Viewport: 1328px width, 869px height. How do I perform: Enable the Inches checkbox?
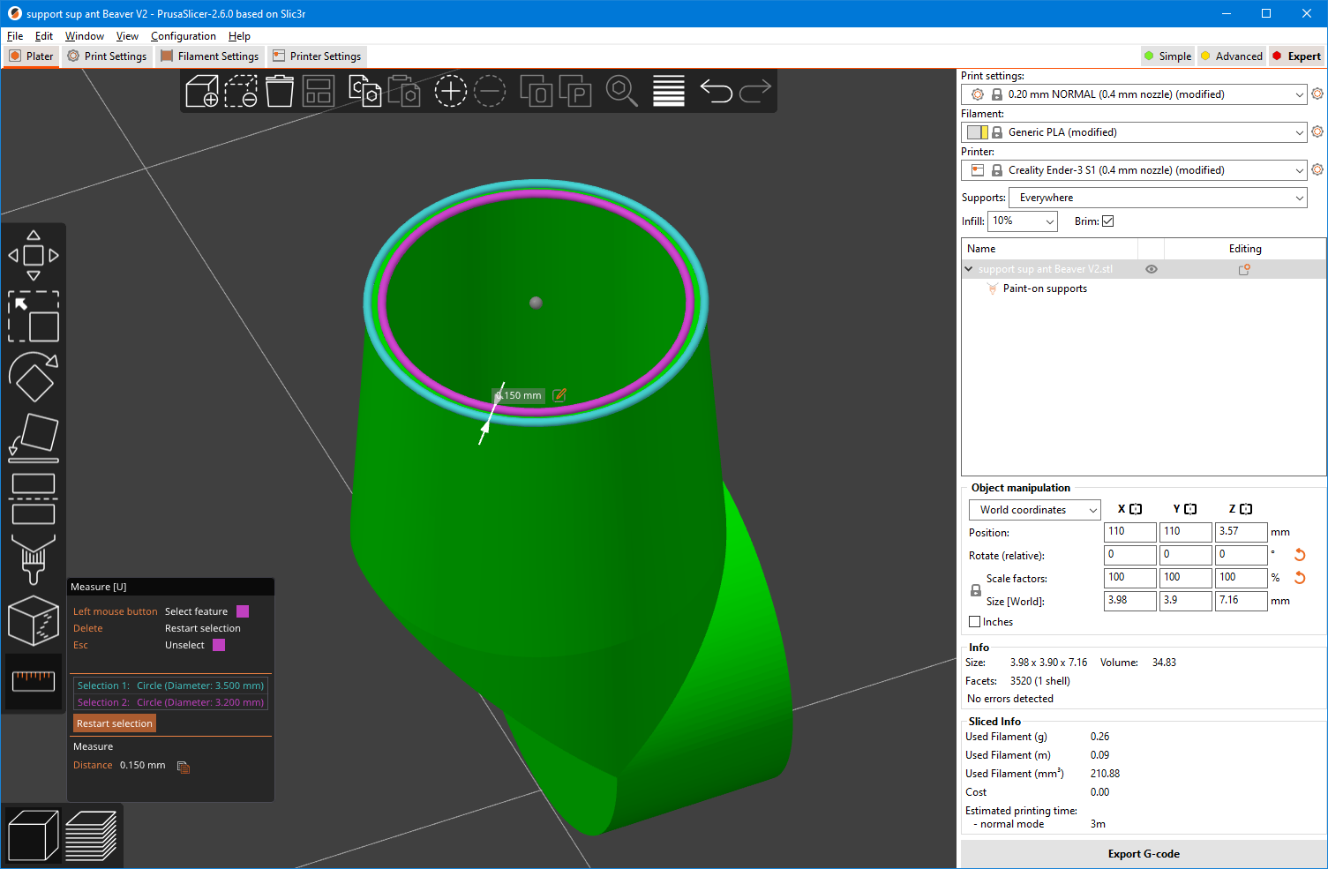(x=975, y=622)
